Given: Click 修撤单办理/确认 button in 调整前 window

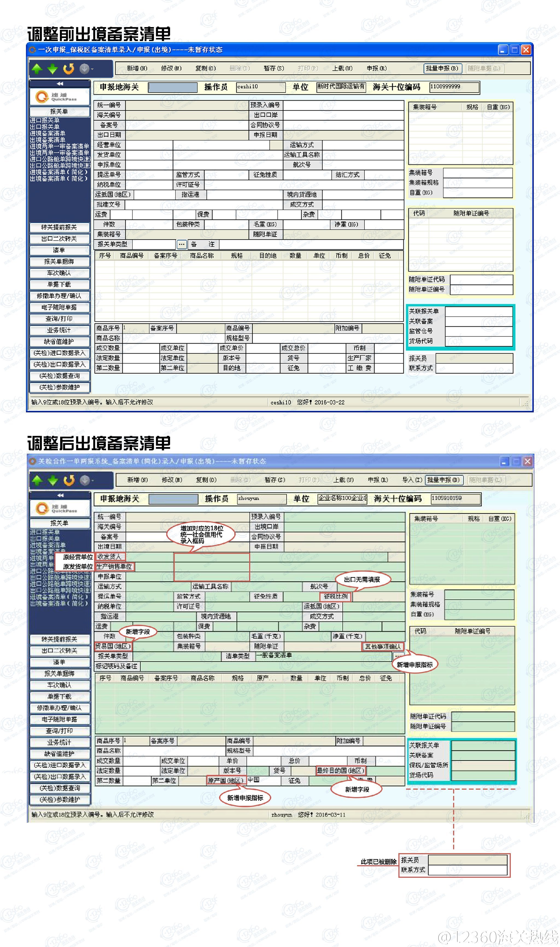Looking at the screenshot, I should tap(60, 296).
